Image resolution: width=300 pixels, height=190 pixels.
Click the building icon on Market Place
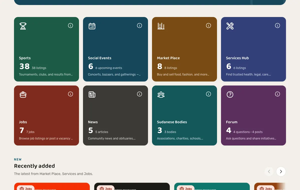click(x=161, y=26)
